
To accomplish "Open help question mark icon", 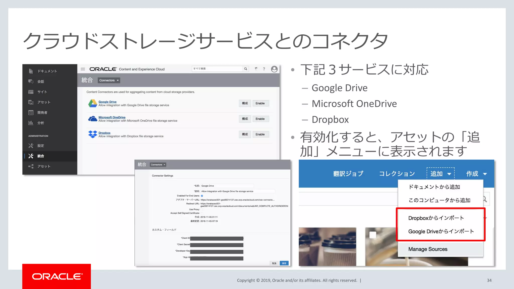I will (x=264, y=69).
